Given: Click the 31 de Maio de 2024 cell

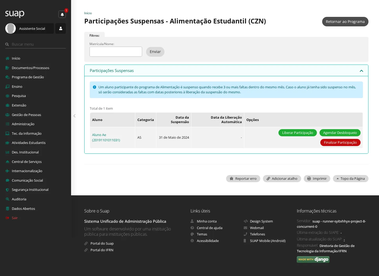Looking at the screenshot, I should [x=174, y=137].
